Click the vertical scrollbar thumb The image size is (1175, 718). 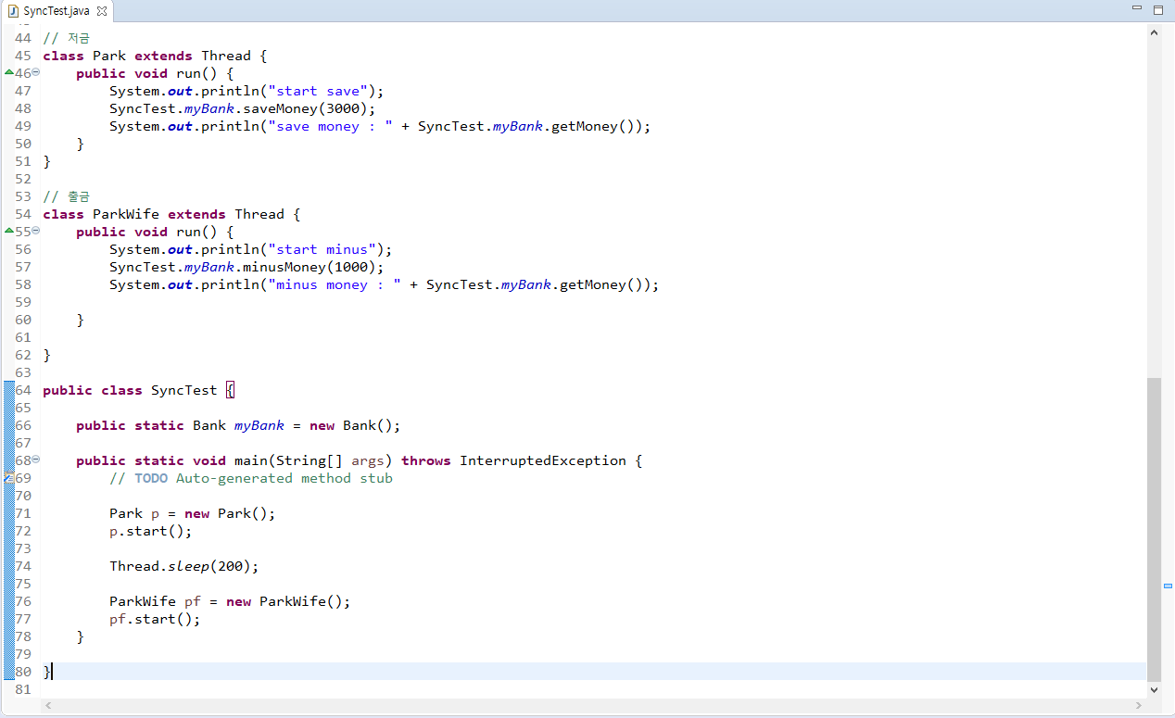click(1154, 529)
